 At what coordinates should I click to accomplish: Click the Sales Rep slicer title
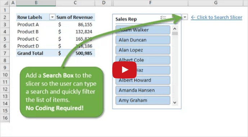126,19
